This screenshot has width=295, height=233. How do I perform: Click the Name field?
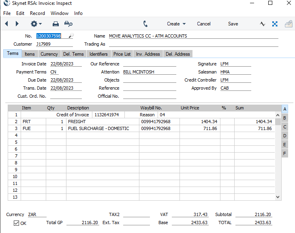(x=193, y=36)
